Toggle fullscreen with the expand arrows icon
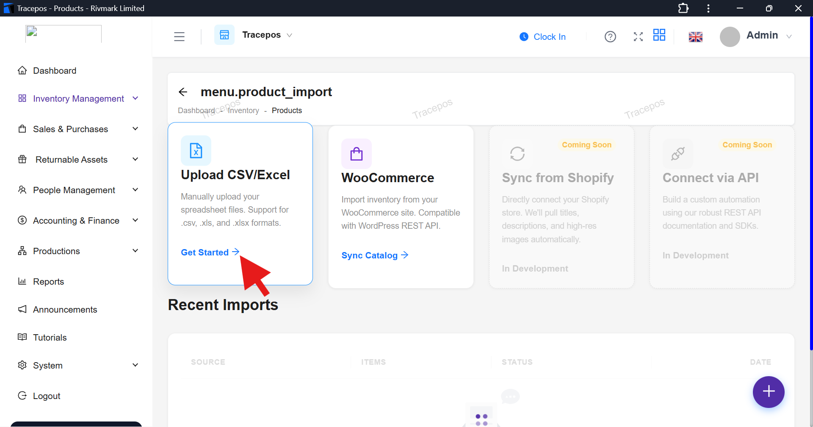 tap(638, 37)
